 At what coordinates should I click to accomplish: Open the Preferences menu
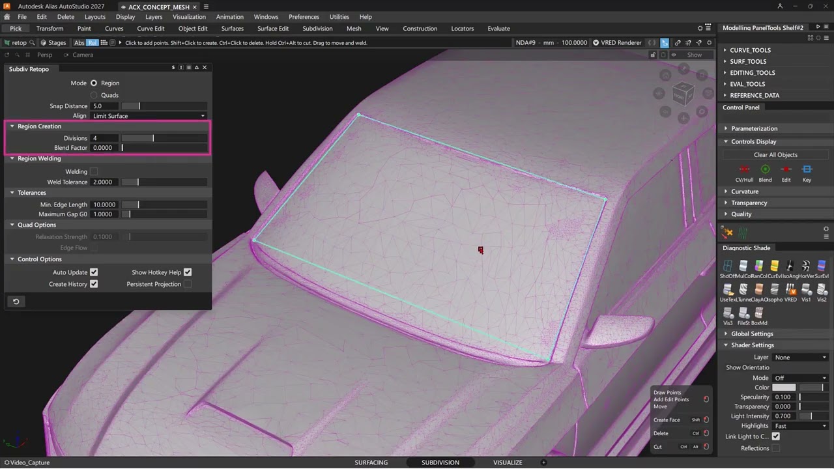coord(304,17)
